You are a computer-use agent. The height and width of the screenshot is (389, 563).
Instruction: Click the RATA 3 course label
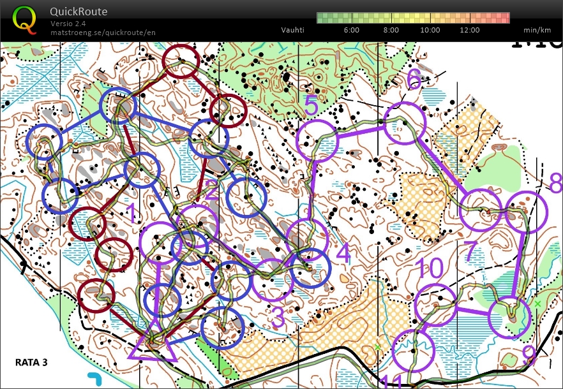[32, 363]
